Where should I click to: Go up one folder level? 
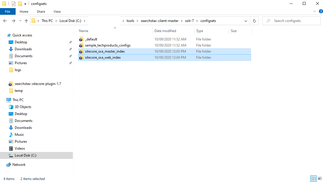(x=26, y=21)
